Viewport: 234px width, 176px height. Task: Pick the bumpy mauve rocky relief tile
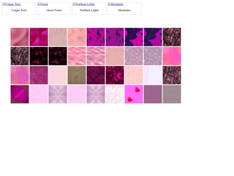tap(172, 75)
